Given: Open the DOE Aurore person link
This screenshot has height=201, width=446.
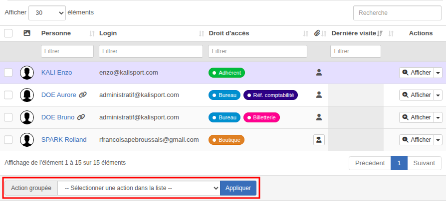Looking at the screenshot, I should pos(58,95).
